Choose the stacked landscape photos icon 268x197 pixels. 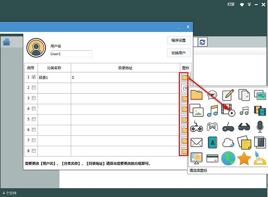tap(260, 95)
